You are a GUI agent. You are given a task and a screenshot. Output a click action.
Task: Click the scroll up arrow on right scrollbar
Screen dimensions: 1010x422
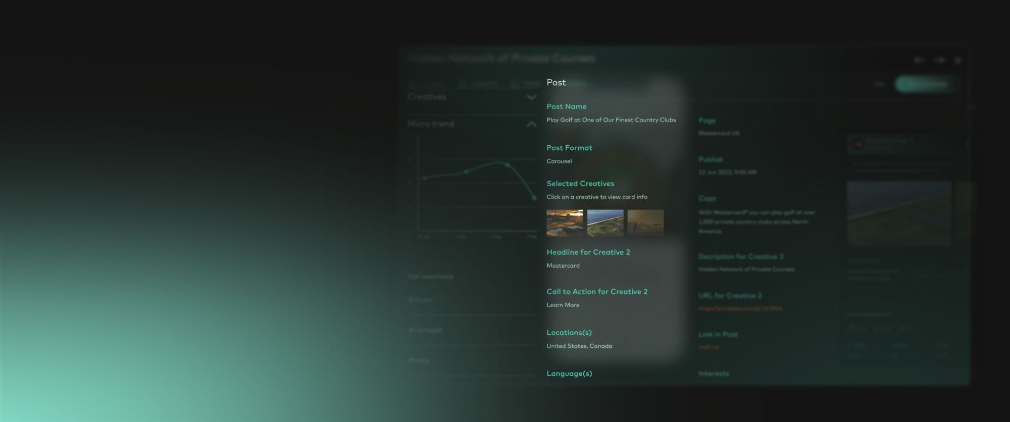click(972, 107)
